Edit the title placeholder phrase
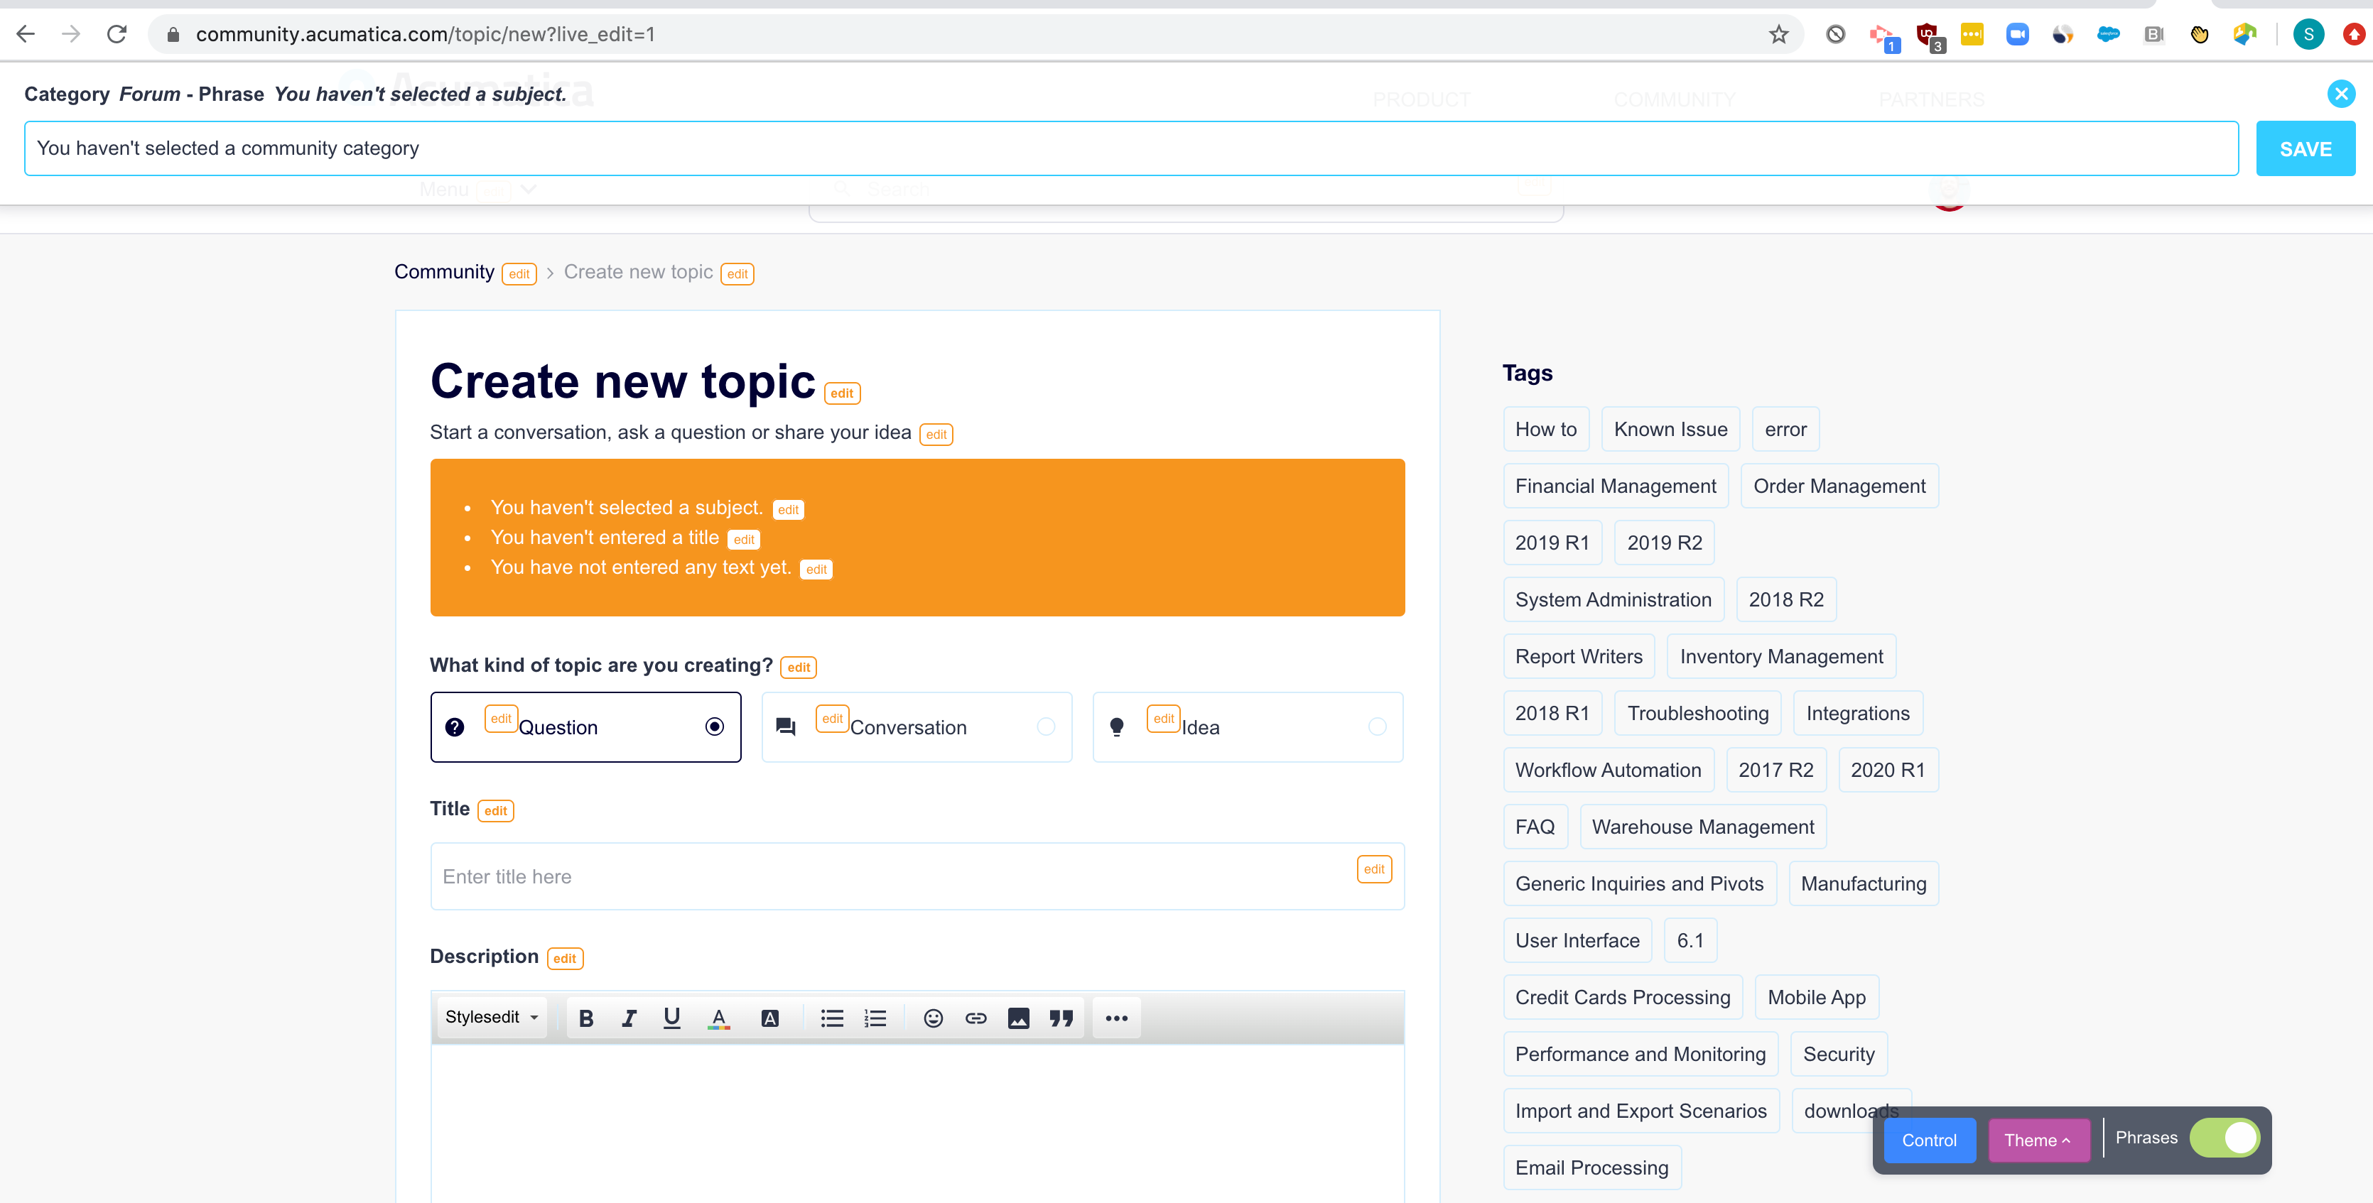Viewport: 2373px width, 1203px height. (1373, 869)
